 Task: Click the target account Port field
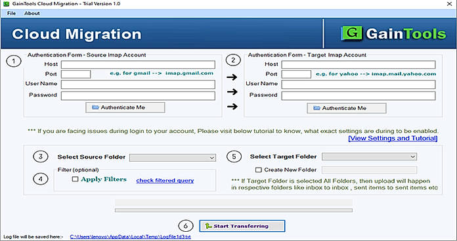click(296, 74)
